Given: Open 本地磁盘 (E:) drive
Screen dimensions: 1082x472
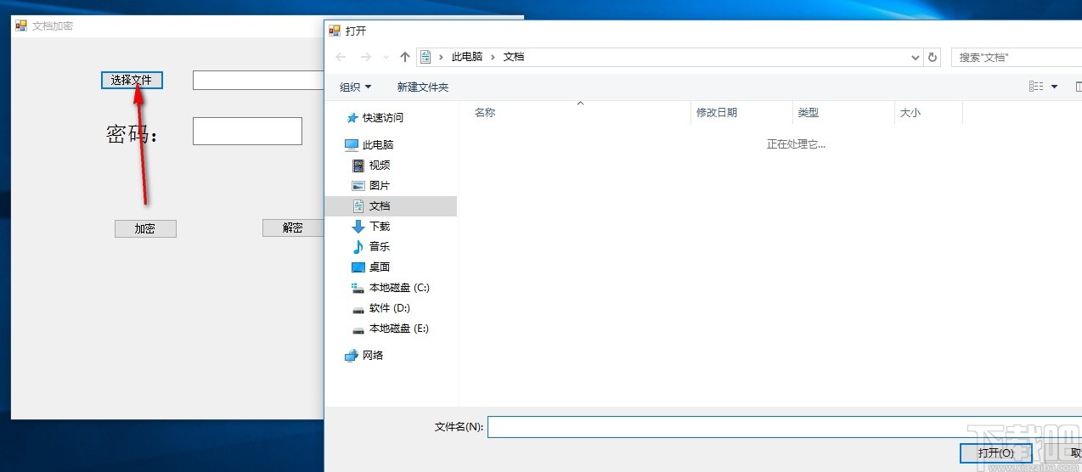Looking at the screenshot, I should (x=399, y=328).
